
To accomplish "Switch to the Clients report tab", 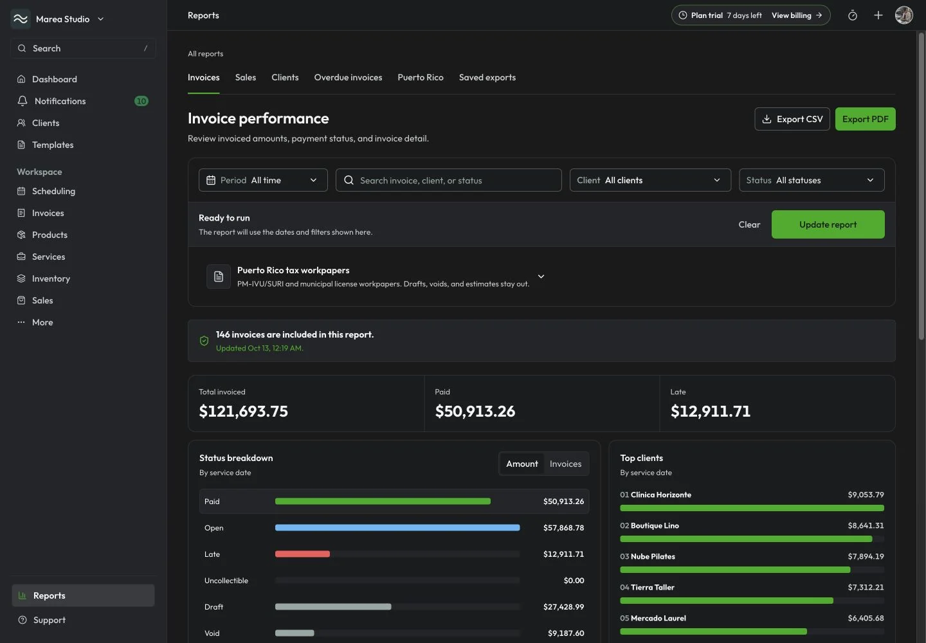I will click(x=285, y=77).
